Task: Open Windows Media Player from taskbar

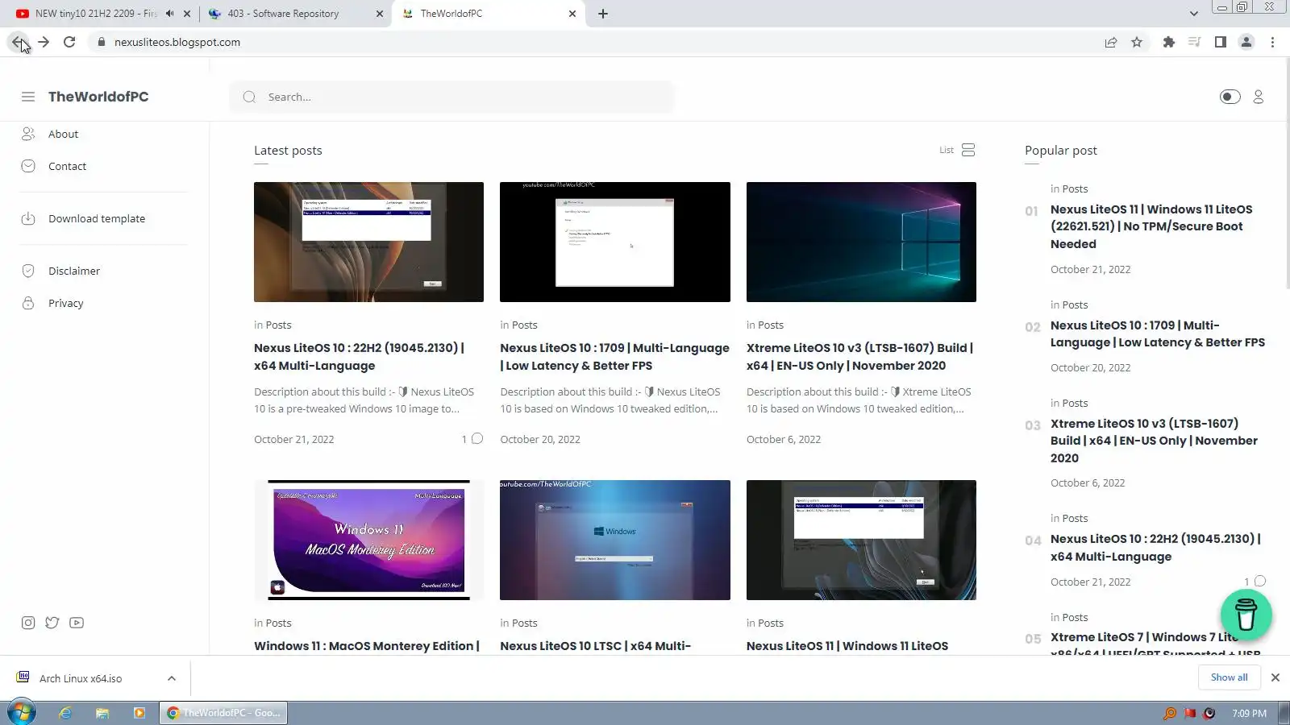Action: 139,713
